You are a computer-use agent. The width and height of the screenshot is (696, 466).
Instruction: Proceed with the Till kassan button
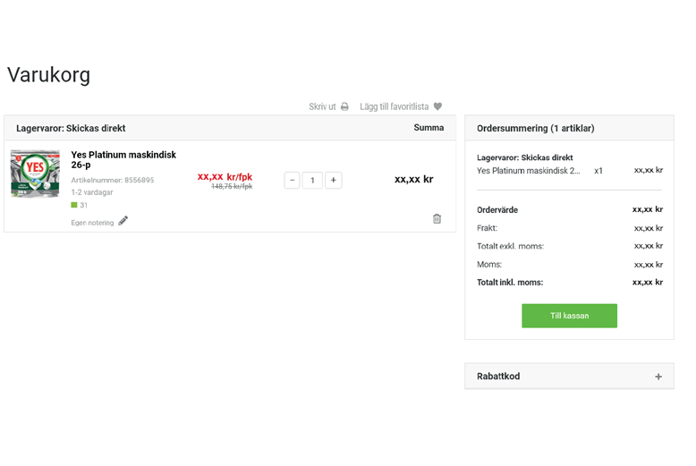click(569, 316)
